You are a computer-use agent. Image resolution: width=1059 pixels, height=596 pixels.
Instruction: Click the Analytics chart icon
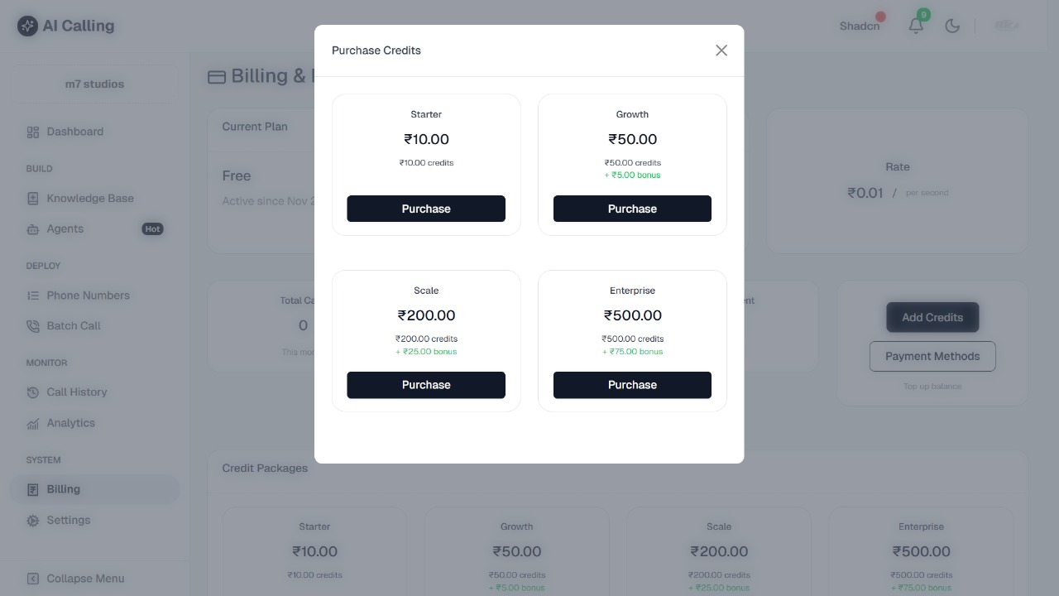(31, 423)
